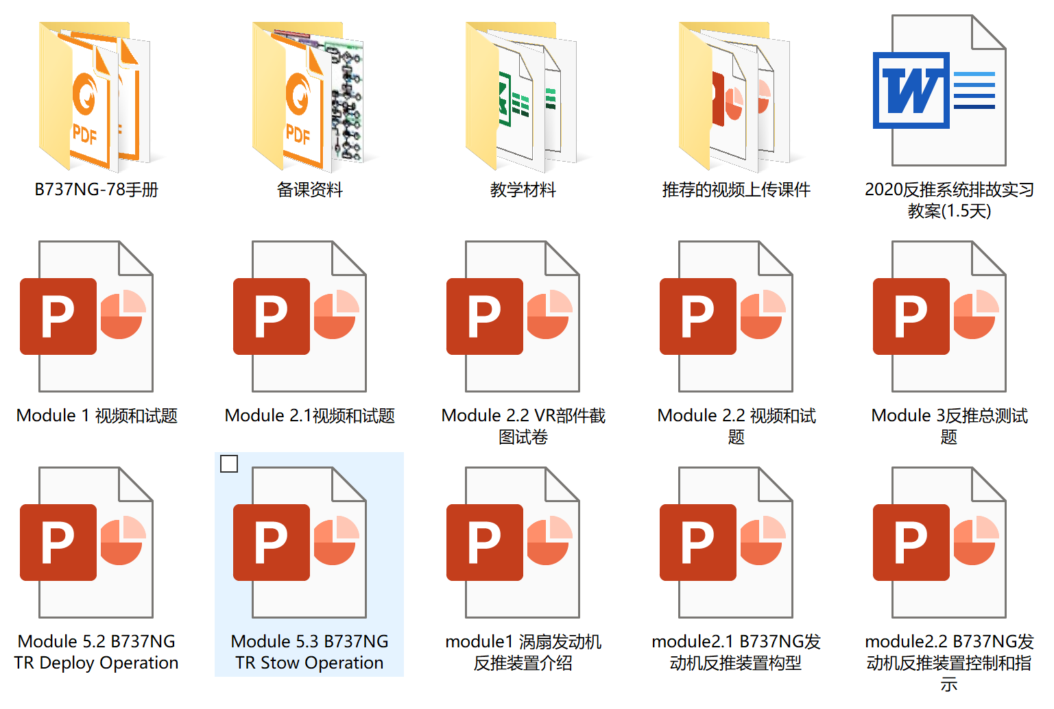Click Module 5.3 B737NG TR Stow Operation icon
Screen dimensions: 1054x709
click(x=309, y=543)
